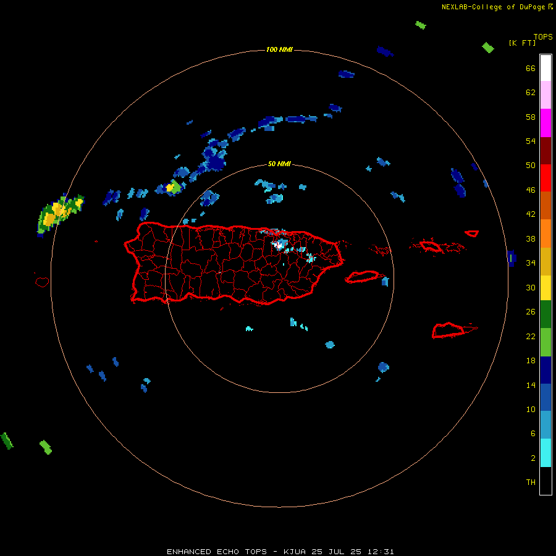Select the gold 38 kft swatch

pyautogui.click(x=545, y=261)
